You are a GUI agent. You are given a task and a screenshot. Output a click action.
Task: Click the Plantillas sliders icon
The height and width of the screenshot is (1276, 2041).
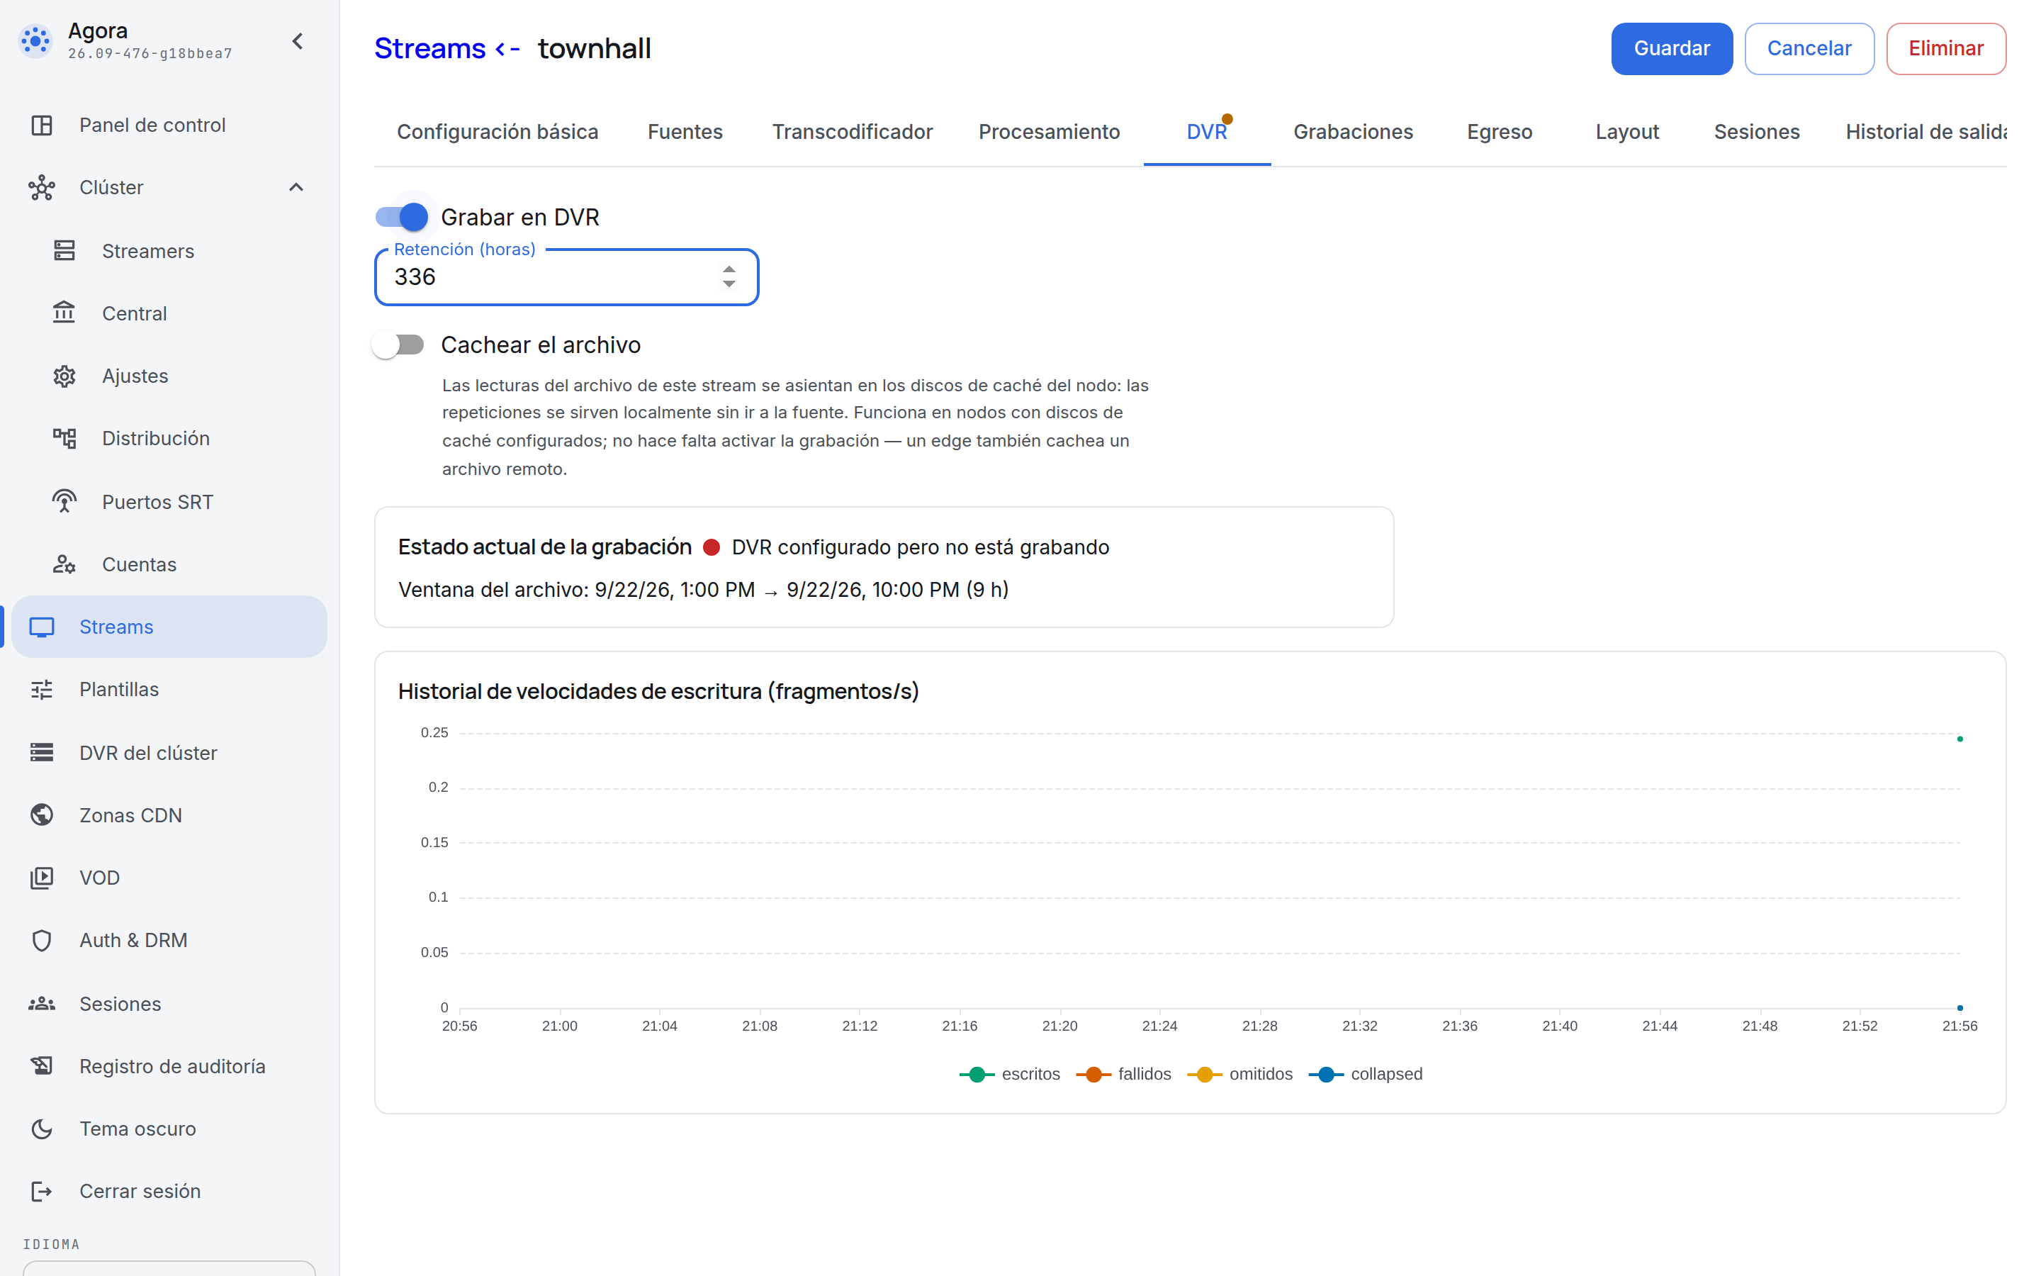[41, 690]
